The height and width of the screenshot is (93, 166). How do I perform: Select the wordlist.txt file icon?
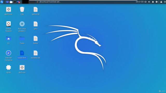point(36,55)
